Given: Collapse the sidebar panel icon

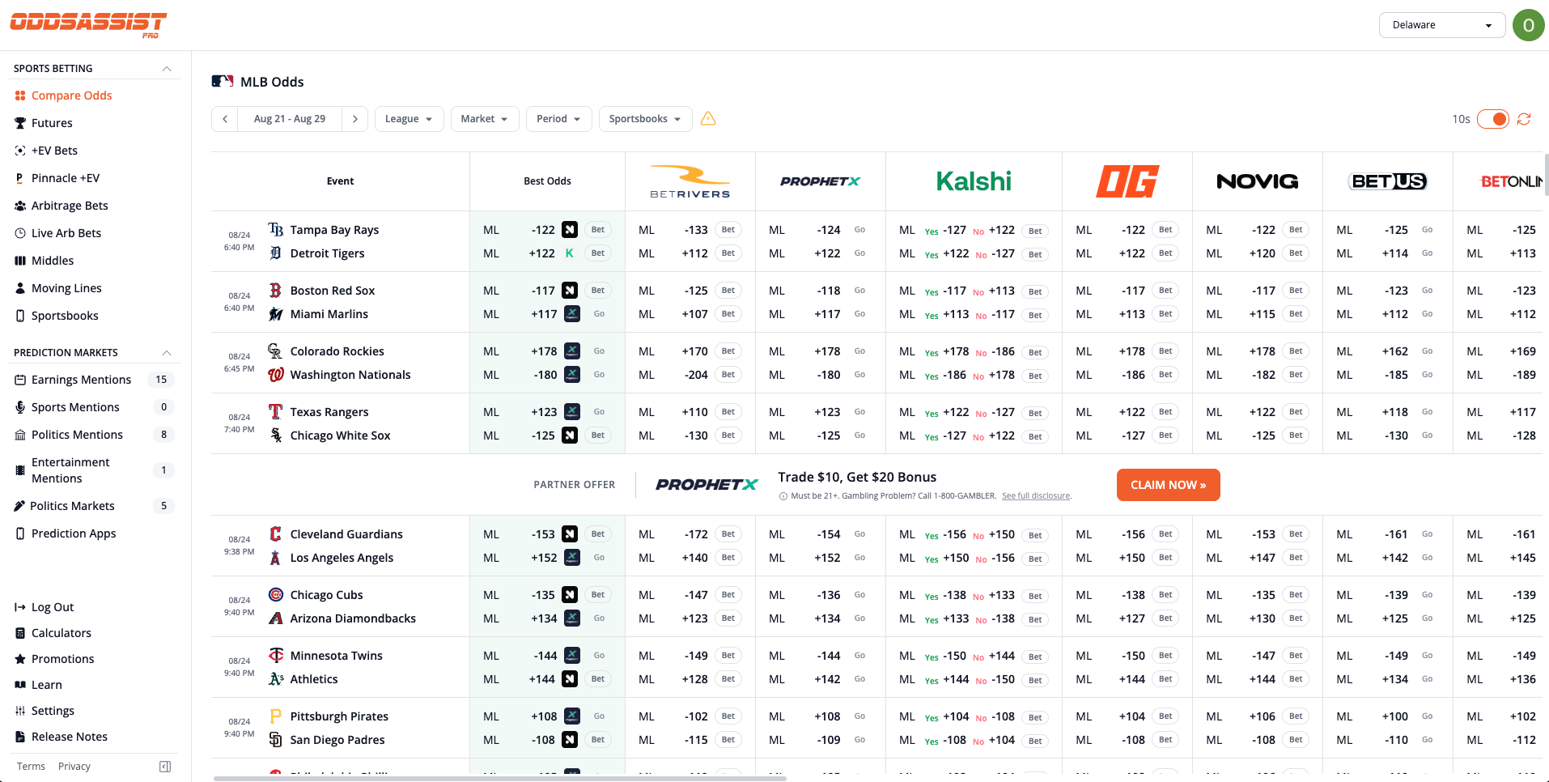Looking at the screenshot, I should tap(165, 767).
